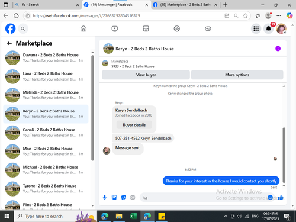The width and height of the screenshot is (296, 222).
Task: Attach a file with the image icon
Action: coord(114,197)
